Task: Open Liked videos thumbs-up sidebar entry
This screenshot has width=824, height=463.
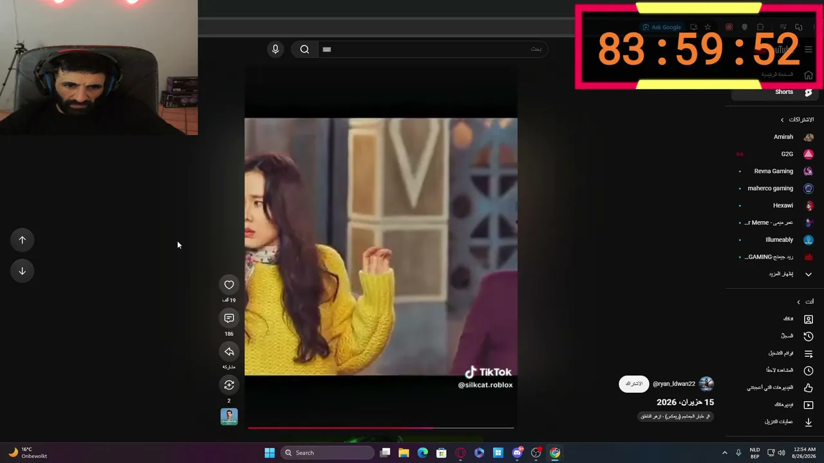Action: tap(774, 388)
